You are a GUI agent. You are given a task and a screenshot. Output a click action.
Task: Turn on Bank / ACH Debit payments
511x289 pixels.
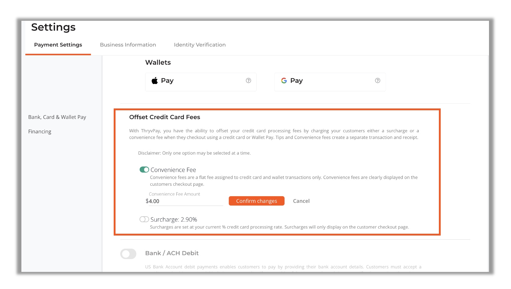pos(128,254)
